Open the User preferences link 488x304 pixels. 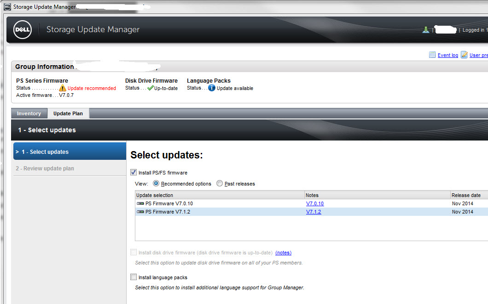[x=479, y=55]
